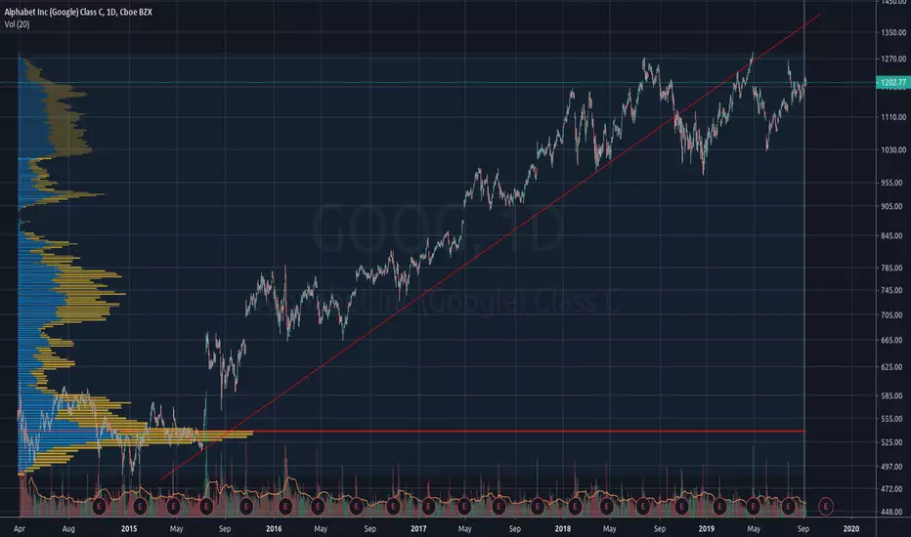The width and height of the screenshot is (911, 537).
Task: Click the 1030.00 price axis label
Action: coord(893,149)
